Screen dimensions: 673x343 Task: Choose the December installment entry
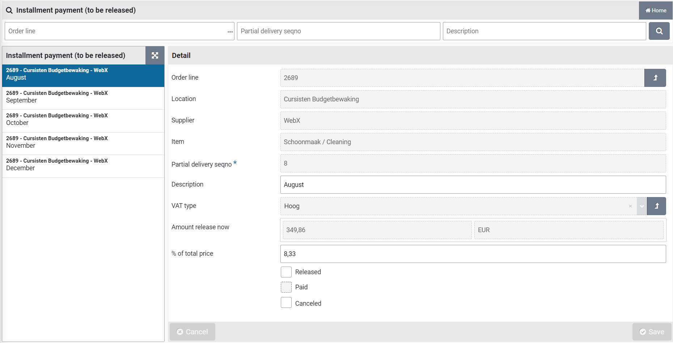point(83,164)
